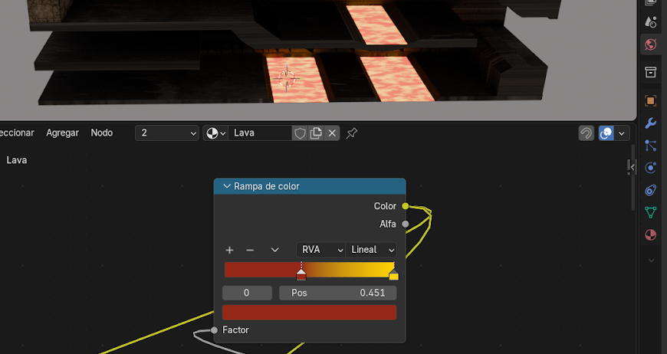Click the material browse sphere icon
This screenshot has height=354, width=667.
(215, 133)
